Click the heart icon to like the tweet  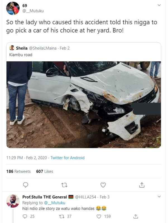103,185
